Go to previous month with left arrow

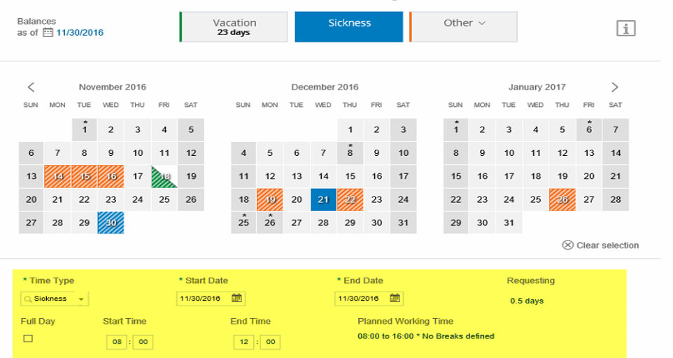pos(31,87)
